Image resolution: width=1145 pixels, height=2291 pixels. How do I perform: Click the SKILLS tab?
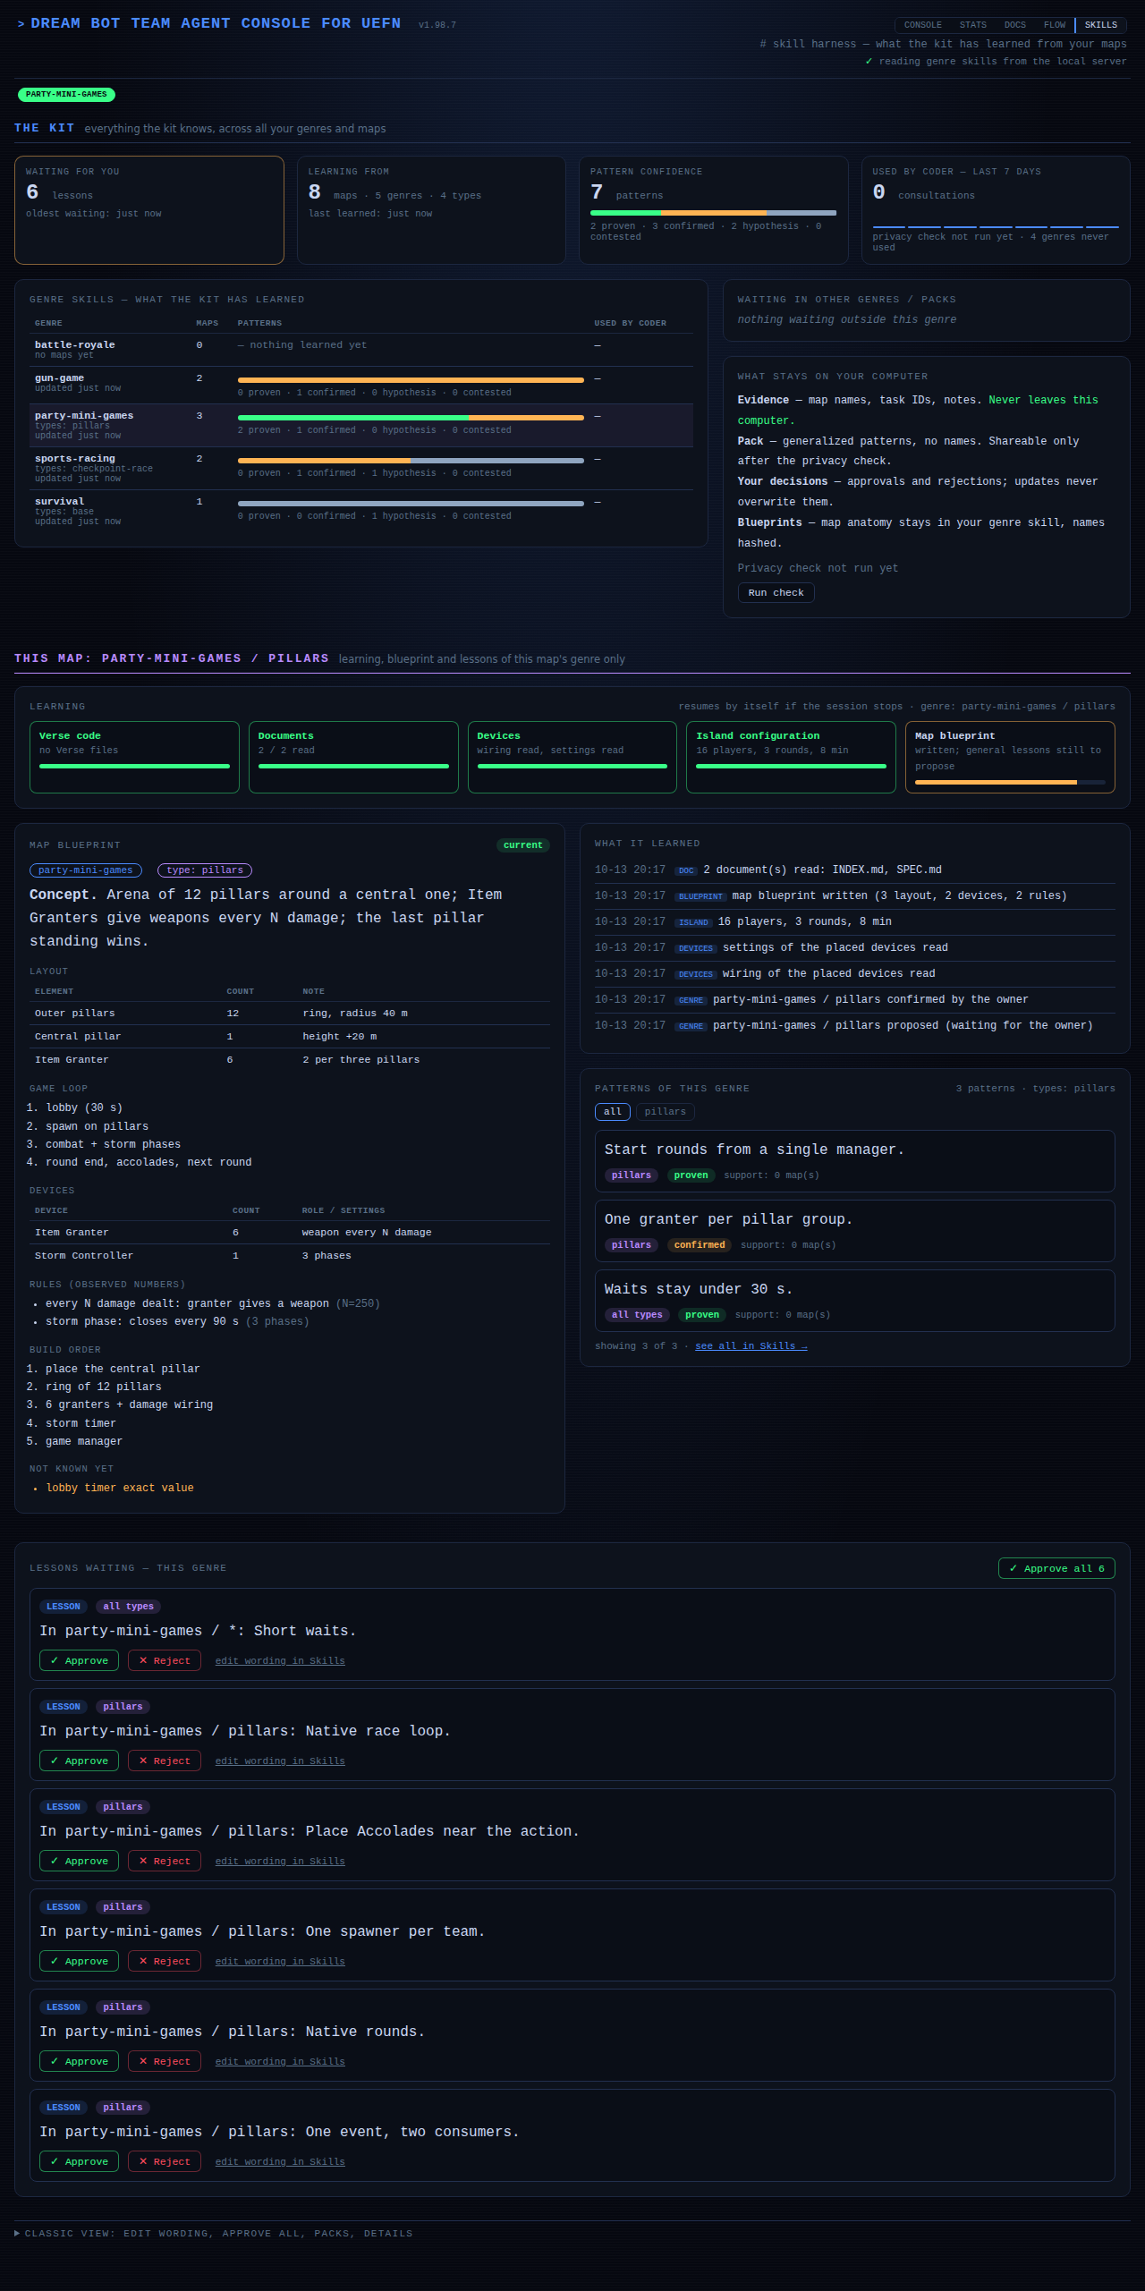pyautogui.click(x=1100, y=25)
